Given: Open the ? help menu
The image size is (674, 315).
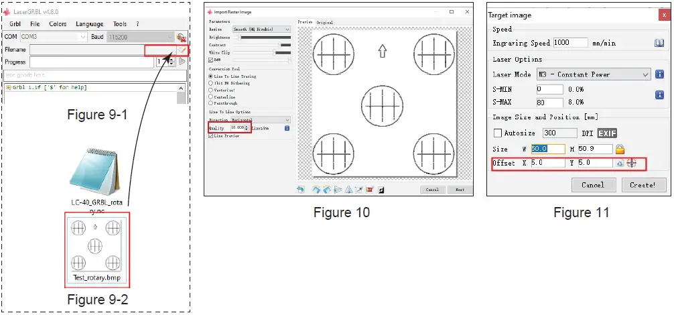Looking at the screenshot, I should coord(137,24).
